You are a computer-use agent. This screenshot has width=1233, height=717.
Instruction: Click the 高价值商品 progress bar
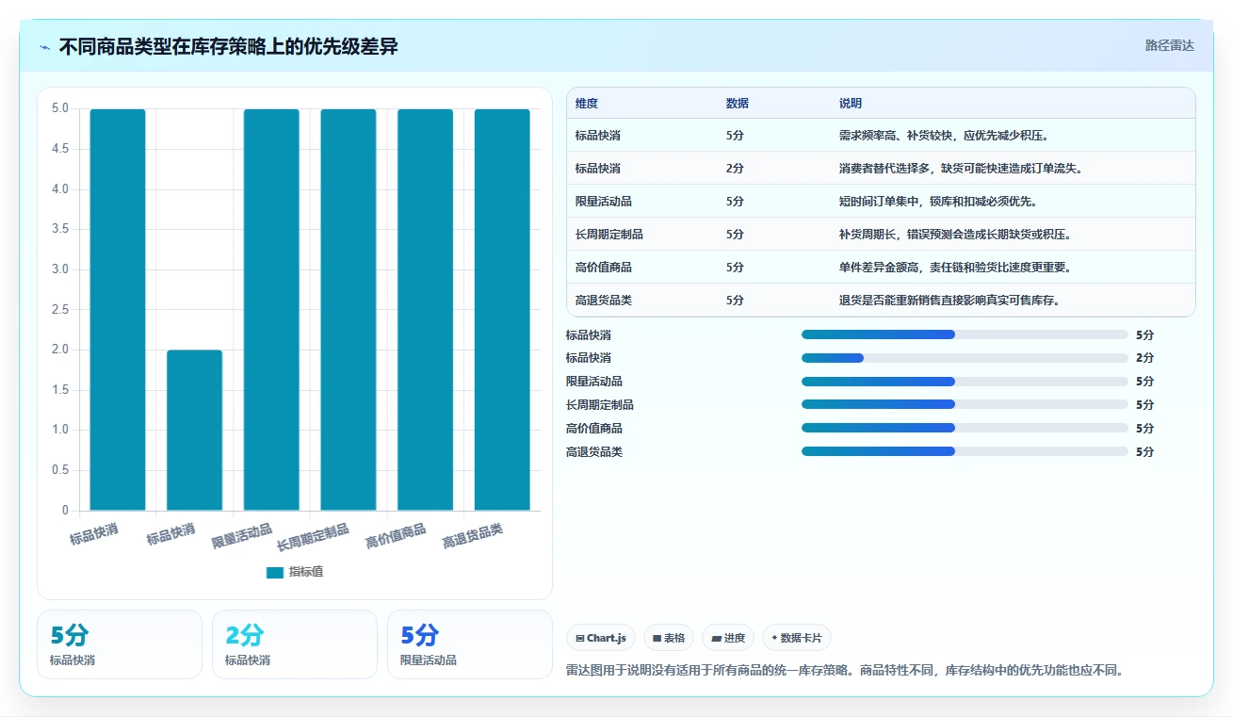(x=965, y=428)
